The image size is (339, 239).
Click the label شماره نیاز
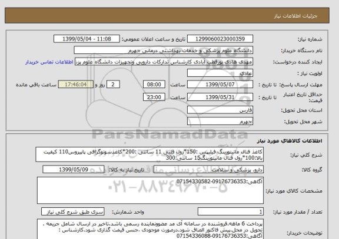(310, 39)
